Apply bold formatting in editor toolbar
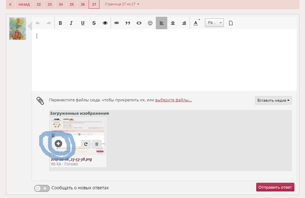 (x=61, y=23)
